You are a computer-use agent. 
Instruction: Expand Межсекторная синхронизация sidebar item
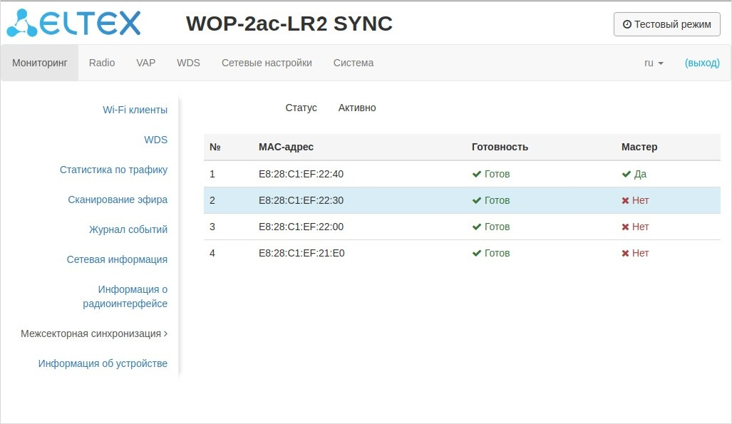pos(94,333)
